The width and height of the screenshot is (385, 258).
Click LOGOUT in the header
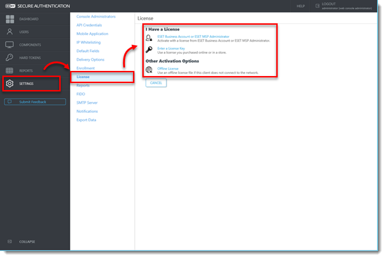329,4
